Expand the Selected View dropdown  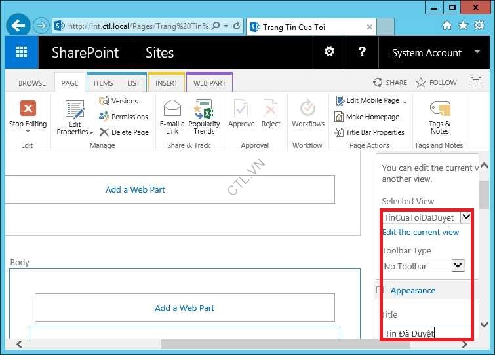(465, 217)
